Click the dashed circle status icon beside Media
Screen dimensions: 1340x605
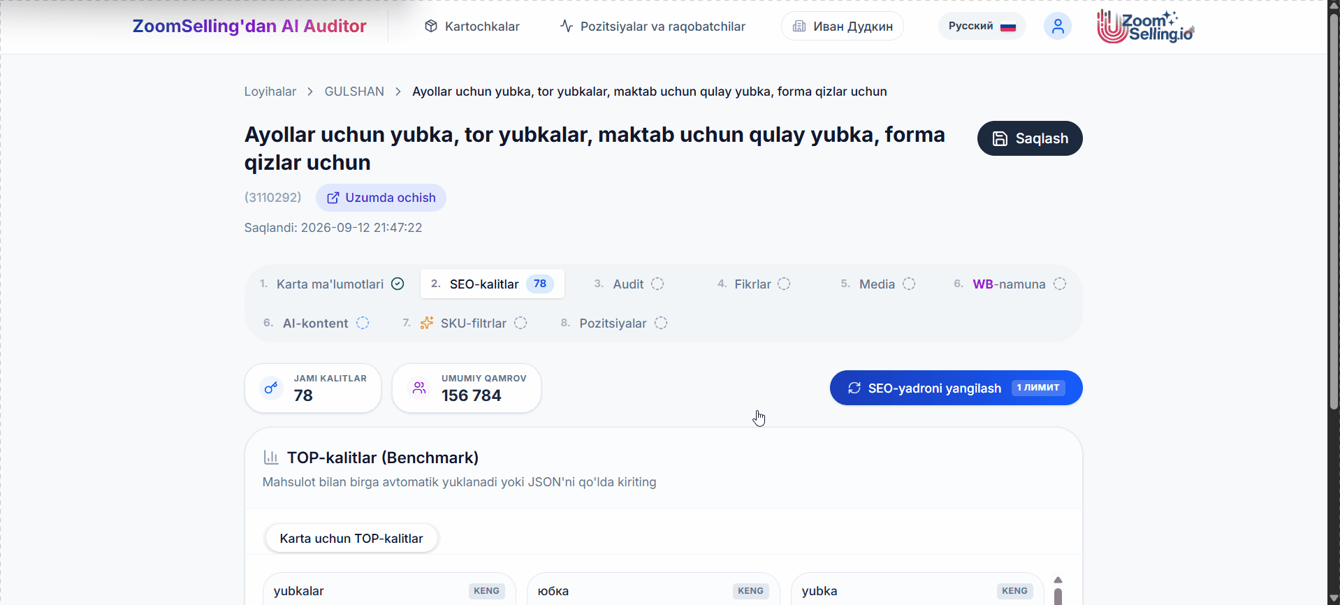[x=908, y=284]
